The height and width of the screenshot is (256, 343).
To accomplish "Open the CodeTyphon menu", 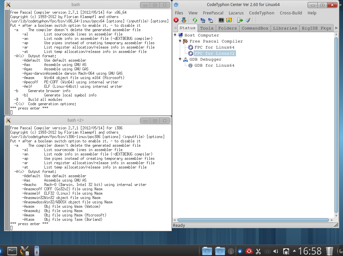I will tap(262, 13).
